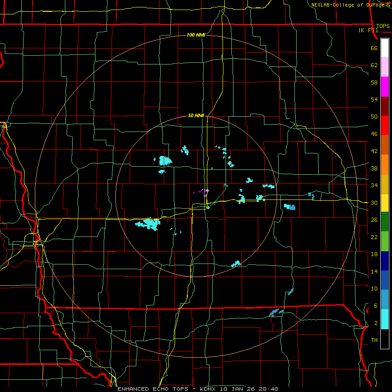Image resolution: width=392 pixels, height=392 pixels.
Task: Pick the cyan swatch in the legend
Action: pos(385,319)
